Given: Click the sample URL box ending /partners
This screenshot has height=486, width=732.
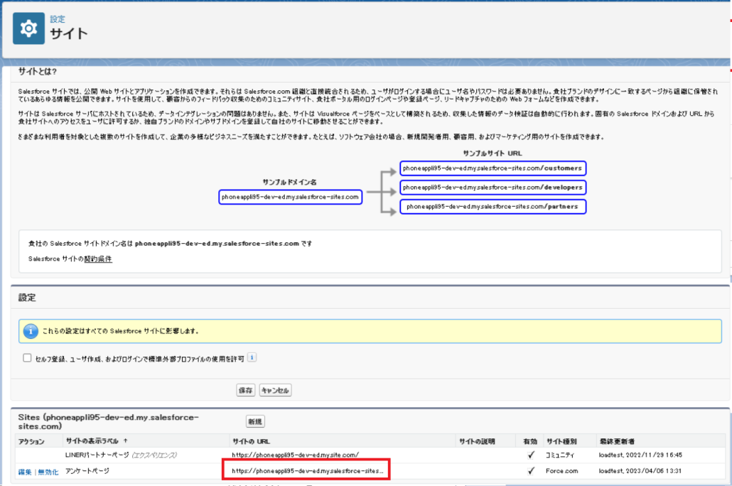Looking at the screenshot, I should coord(493,206).
